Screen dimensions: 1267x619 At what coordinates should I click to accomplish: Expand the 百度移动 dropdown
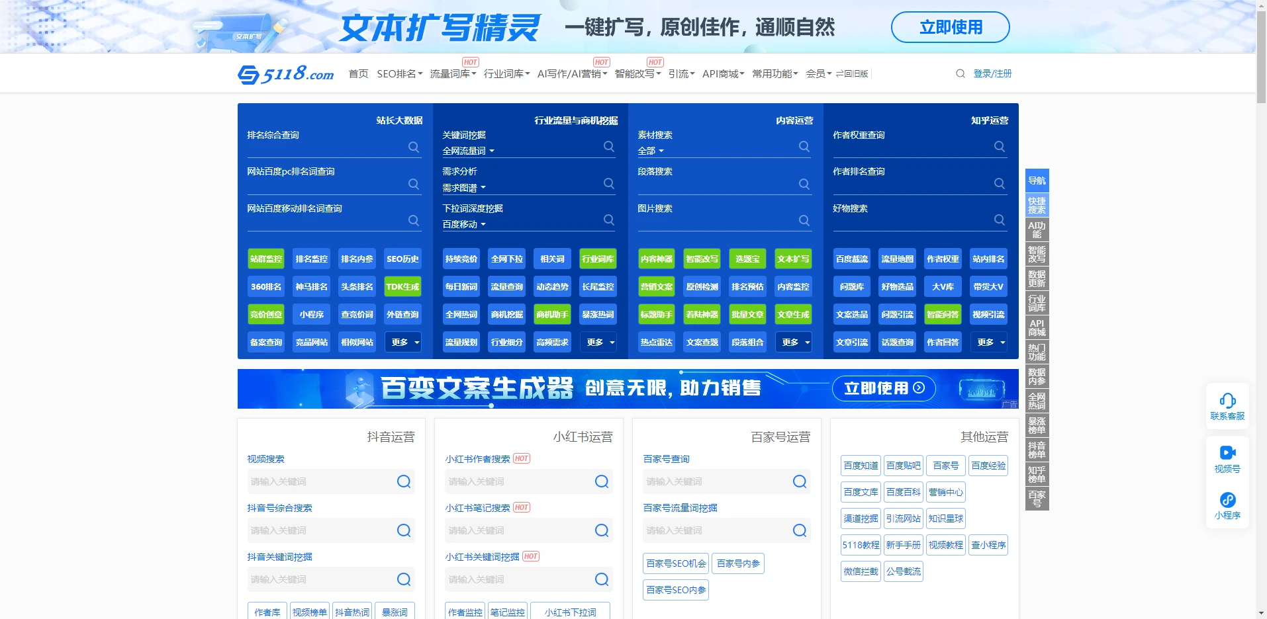click(464, 224)
